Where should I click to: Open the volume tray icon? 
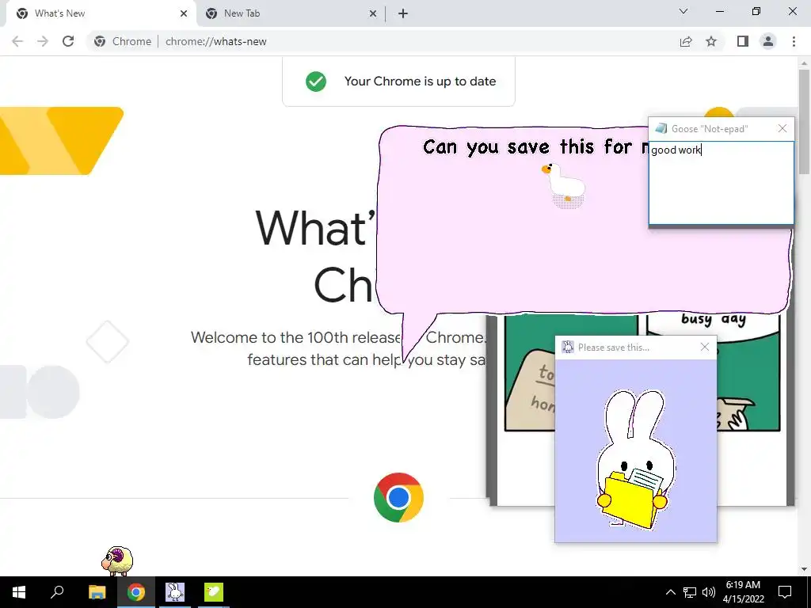click(709, 592)
